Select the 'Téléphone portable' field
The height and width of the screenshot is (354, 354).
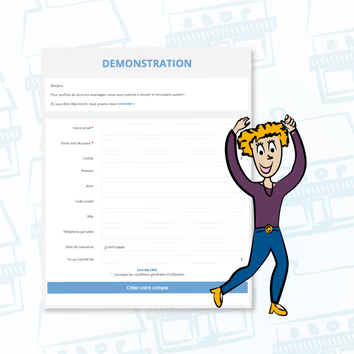point(172,233)
